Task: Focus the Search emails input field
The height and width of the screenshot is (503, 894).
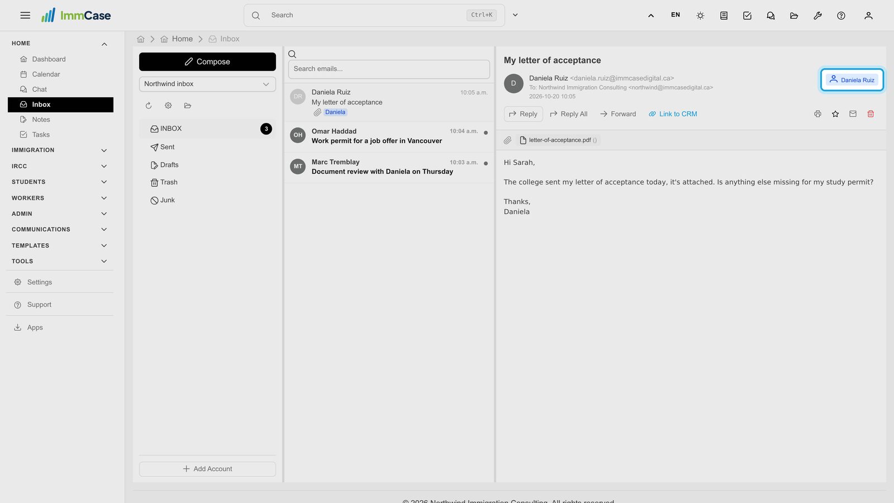Action: [x=389, y=69]
